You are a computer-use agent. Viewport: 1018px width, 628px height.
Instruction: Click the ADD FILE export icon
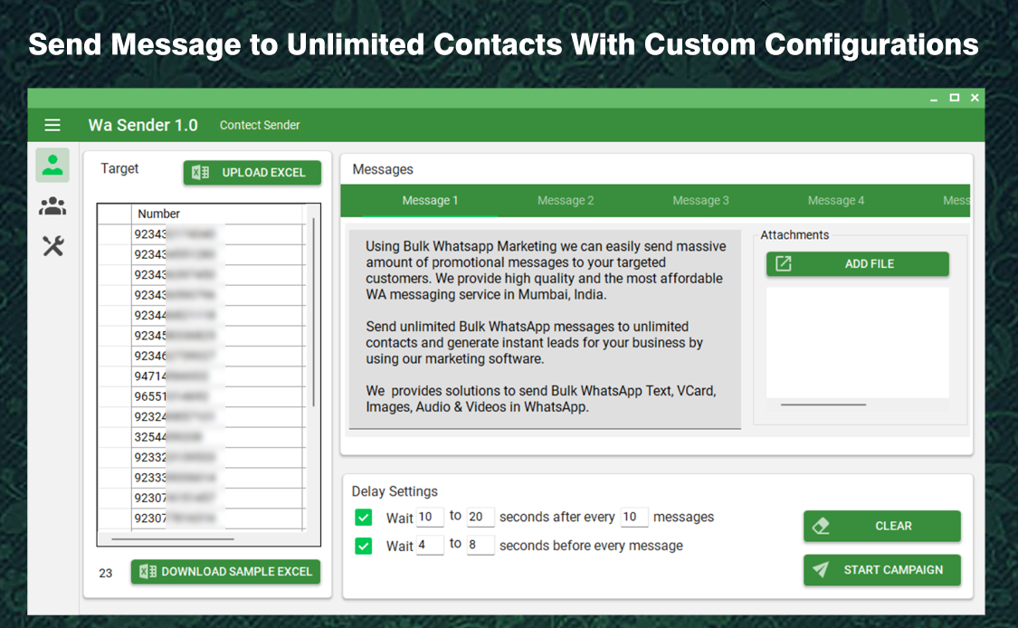(x=785, y=263)
